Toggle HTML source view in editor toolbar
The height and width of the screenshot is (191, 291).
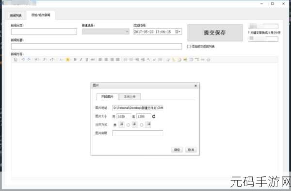pyautogui.click(x=16, y=59)
